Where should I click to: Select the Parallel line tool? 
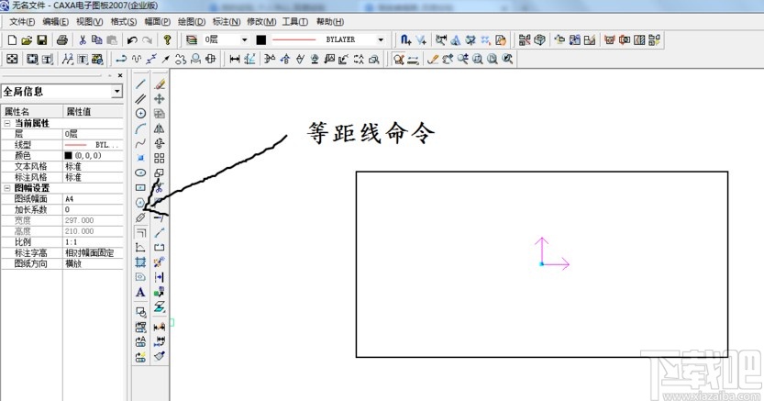click(x=140, y=99)
